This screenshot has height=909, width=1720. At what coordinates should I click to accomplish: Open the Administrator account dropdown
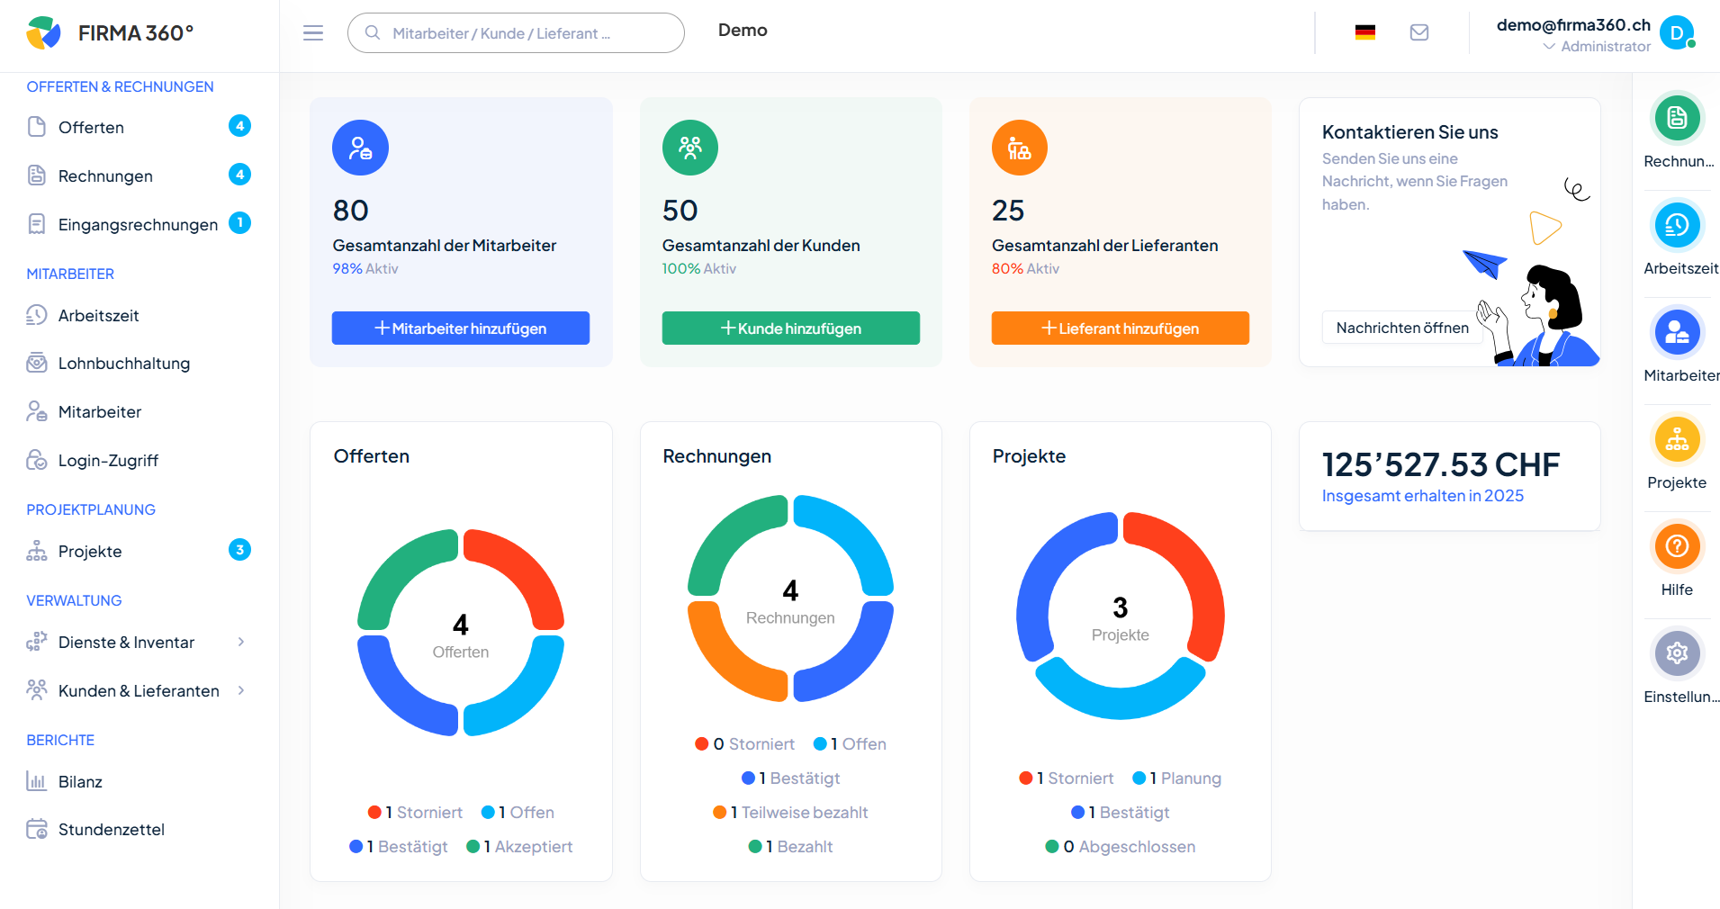[1597, 46]
